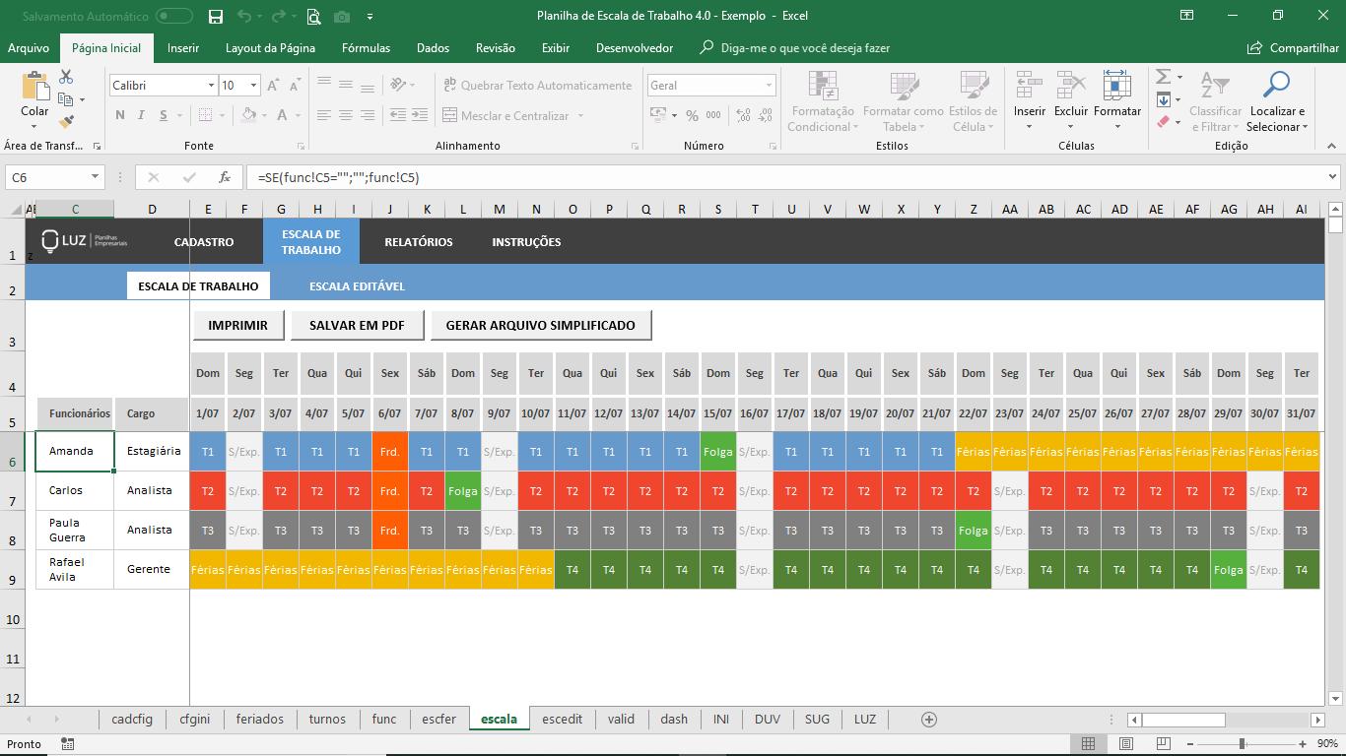Click the Colar paste icon
Screen dimensions: 1346x756
[34, 87]
